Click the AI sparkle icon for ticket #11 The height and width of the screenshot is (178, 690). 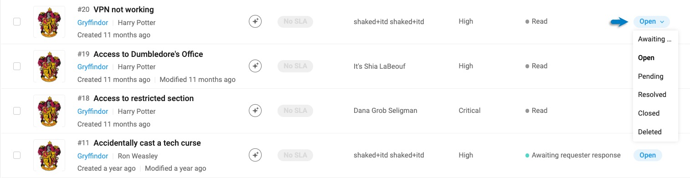pos(255,155)
